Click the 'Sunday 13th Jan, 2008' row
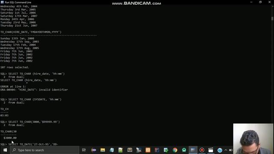The width and height of the screenshot is (274, 154). click(x=17, y=38)
